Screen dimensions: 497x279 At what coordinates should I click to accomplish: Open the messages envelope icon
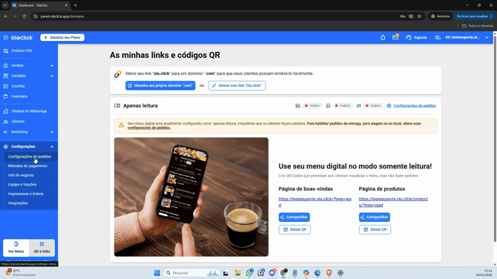point(395,37)
